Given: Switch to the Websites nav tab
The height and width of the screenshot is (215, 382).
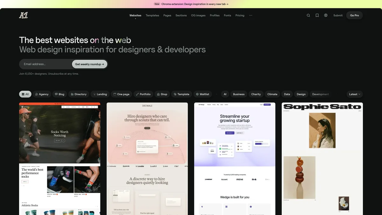Looking at the screenshot, I should [135, 15].
